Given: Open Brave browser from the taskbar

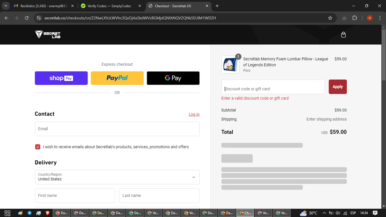Looking at the screenshot, I should (47, 213).
